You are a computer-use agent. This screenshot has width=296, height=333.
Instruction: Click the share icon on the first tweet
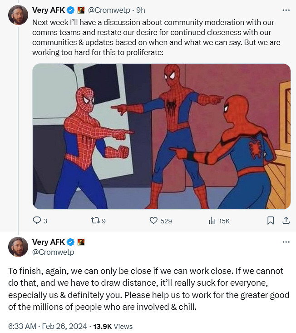coord(286,221)
